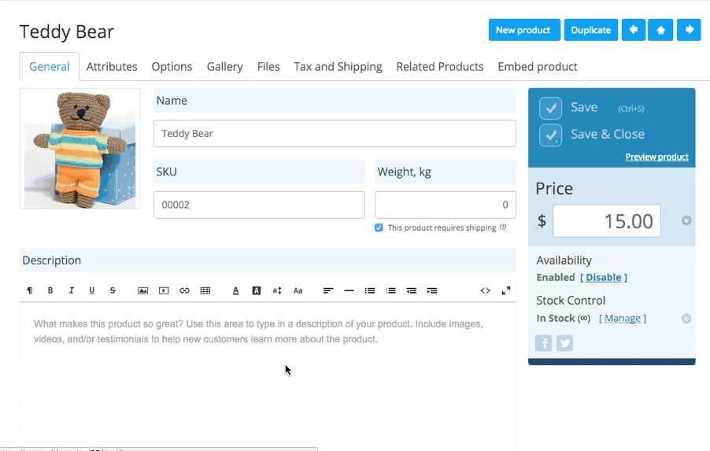710x451 pixels.
Task: Click the Weight input field
Action: click(445, 205)
